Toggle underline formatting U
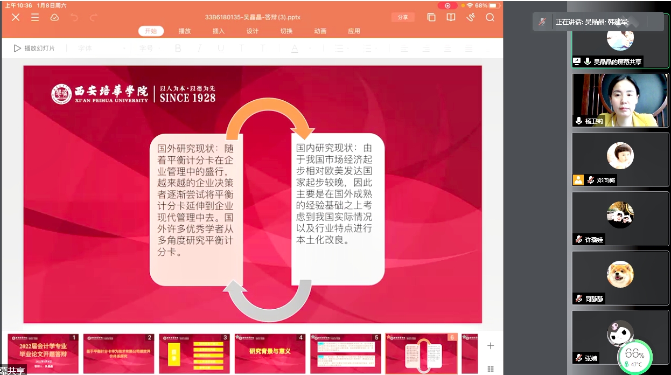 tap(220, 48)
